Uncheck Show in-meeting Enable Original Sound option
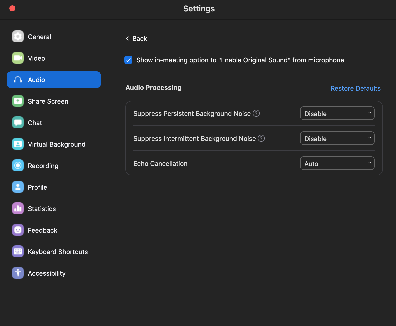This screenshot has width=396, height=326. pyautogui.click(x=128, y=60)
